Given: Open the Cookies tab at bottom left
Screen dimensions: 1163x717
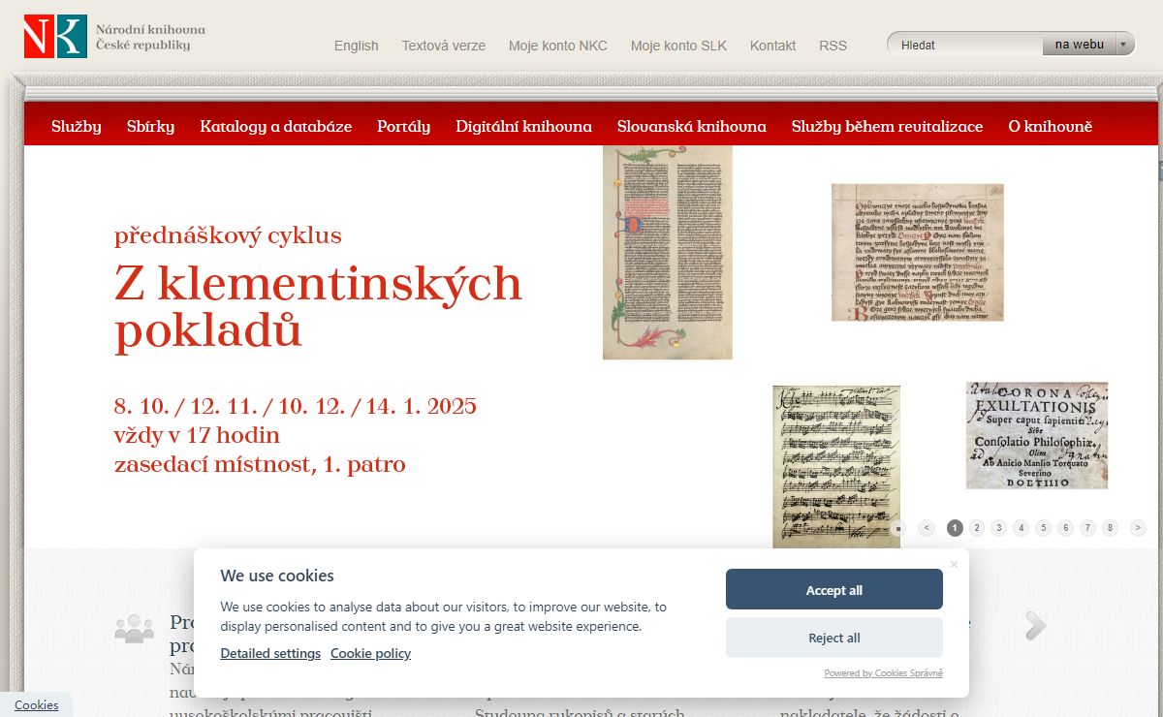Looking at the screenshot, I should click(x=37, y=705).
